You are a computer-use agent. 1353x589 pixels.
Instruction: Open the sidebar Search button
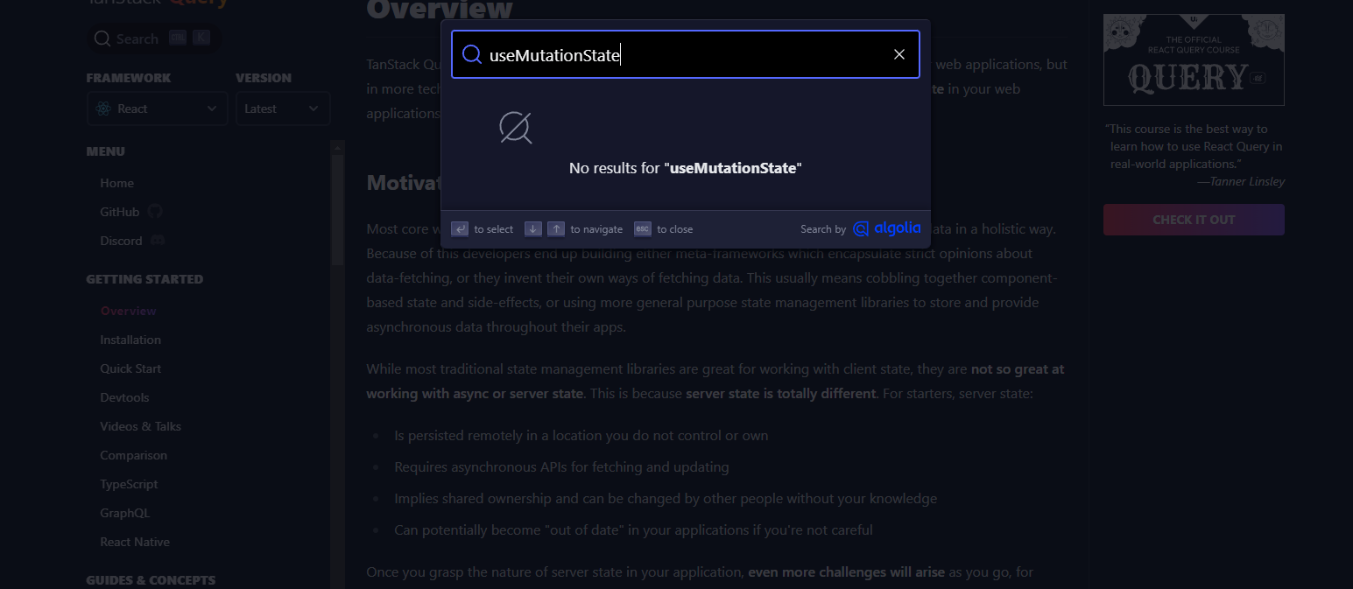153,39
